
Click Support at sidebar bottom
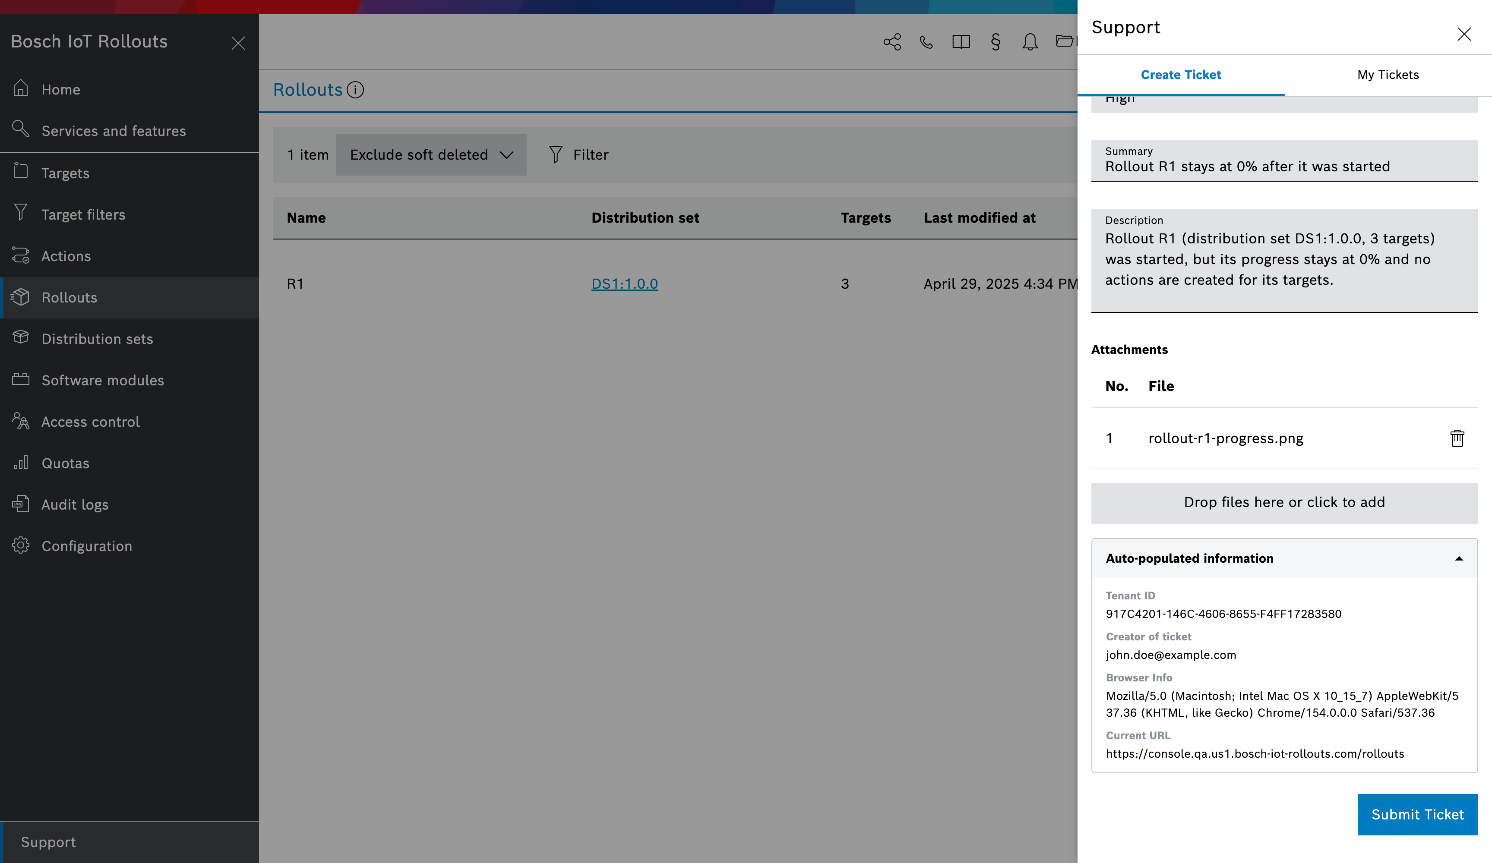click(129, 842)
